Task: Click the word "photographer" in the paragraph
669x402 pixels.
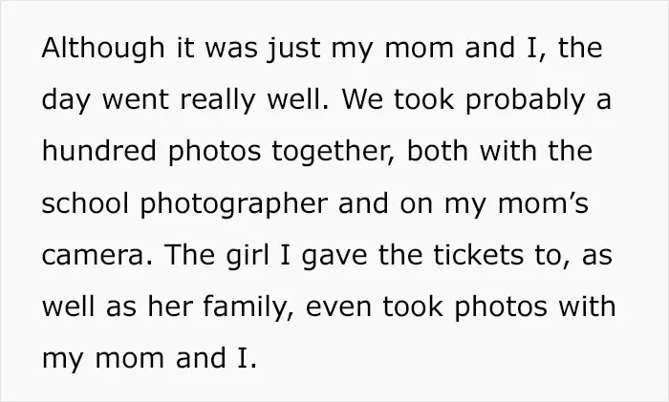Action: (234, 205)
